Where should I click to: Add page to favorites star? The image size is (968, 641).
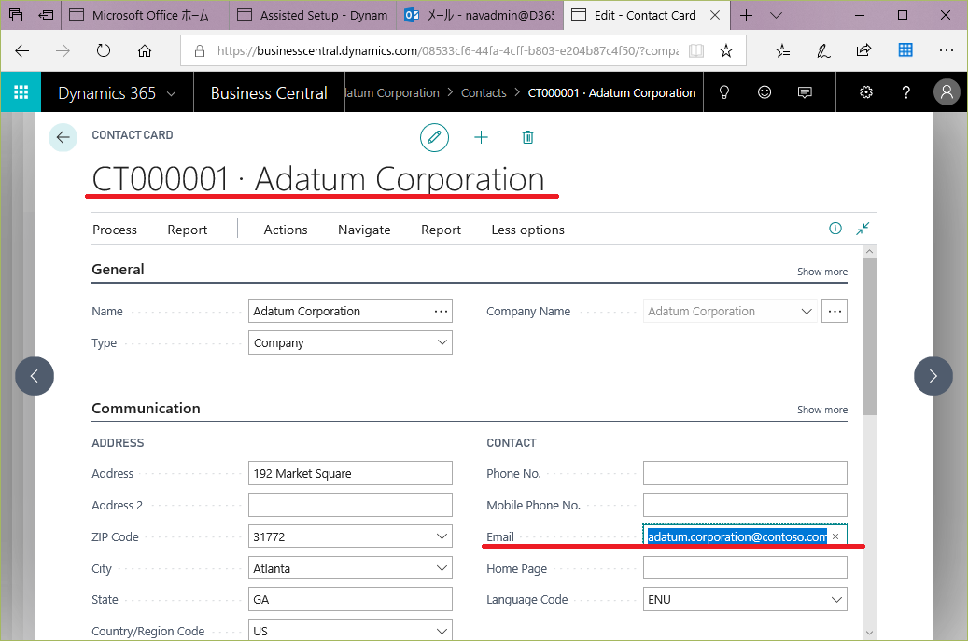click(x=726, y=50)
